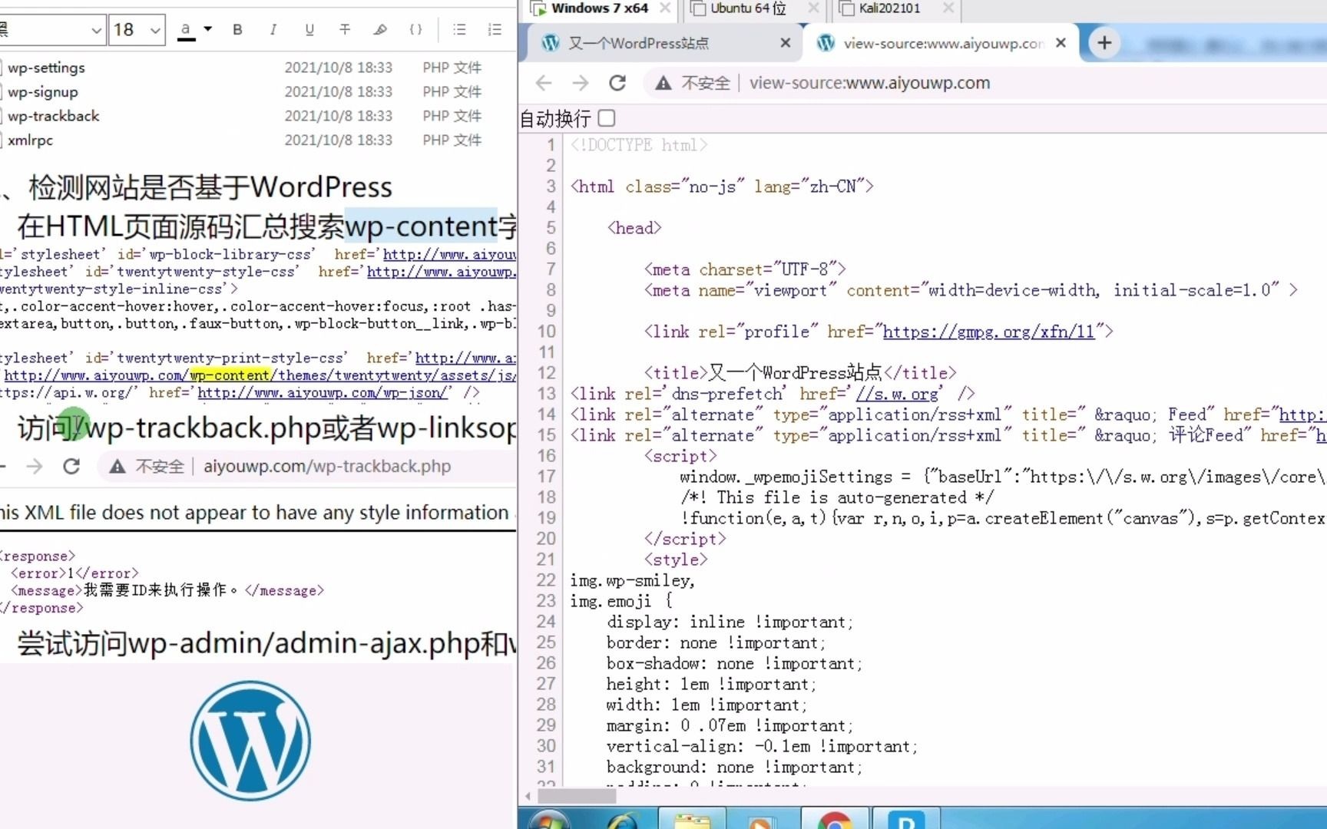Click forward arrow in embedded wp-trackback screenshot
Image resolution: width=1327 pixels, height=829 pixels.
(35, 466)
